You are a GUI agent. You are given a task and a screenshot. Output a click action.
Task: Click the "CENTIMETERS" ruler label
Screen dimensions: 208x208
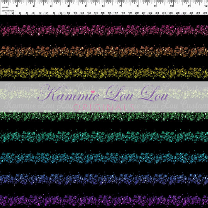tap(8, 11)
